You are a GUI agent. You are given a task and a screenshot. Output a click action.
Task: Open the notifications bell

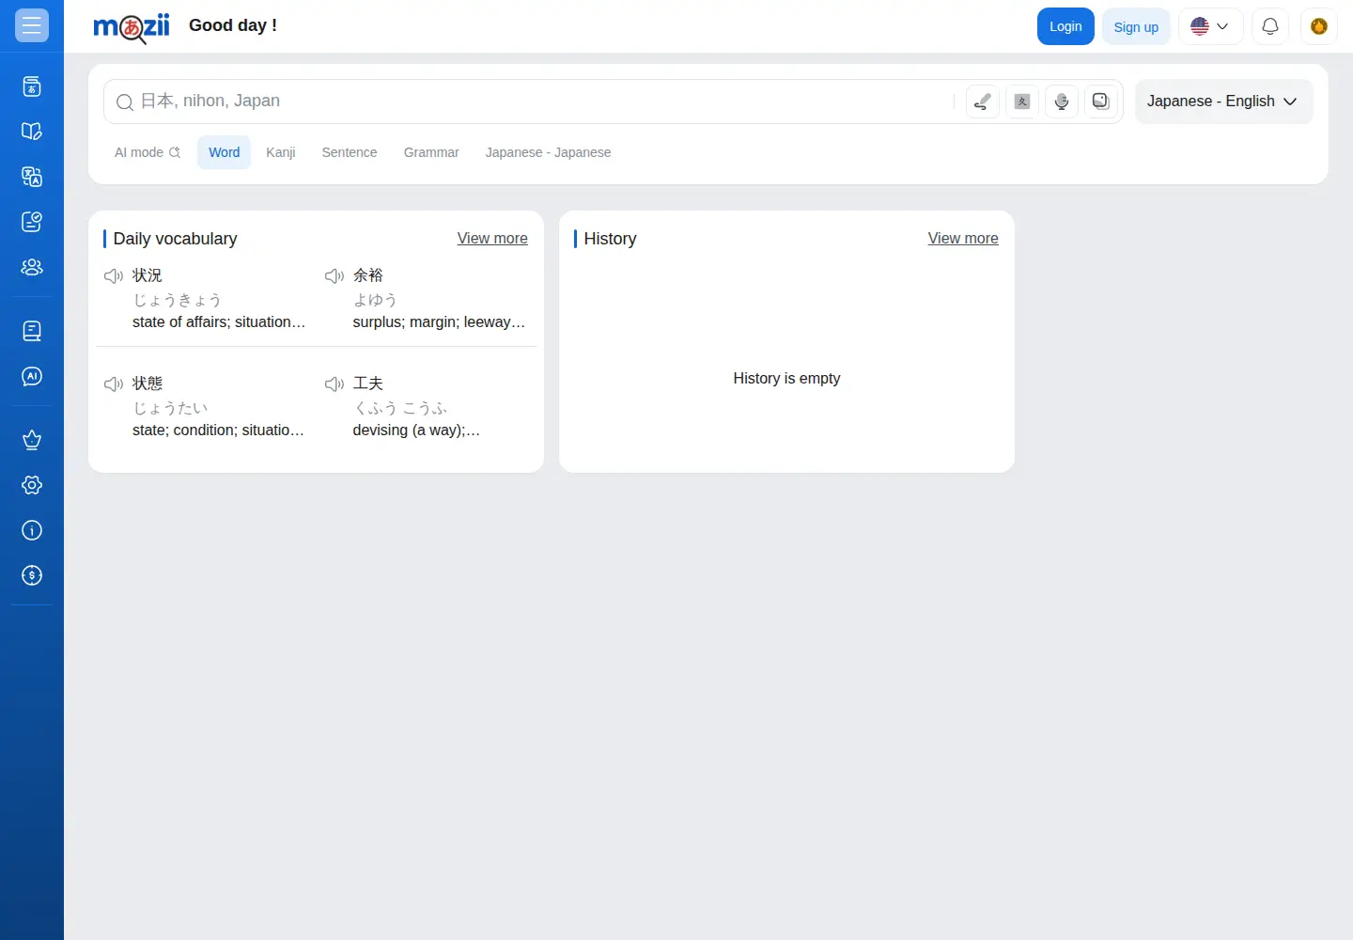[x=1270, y=26]
